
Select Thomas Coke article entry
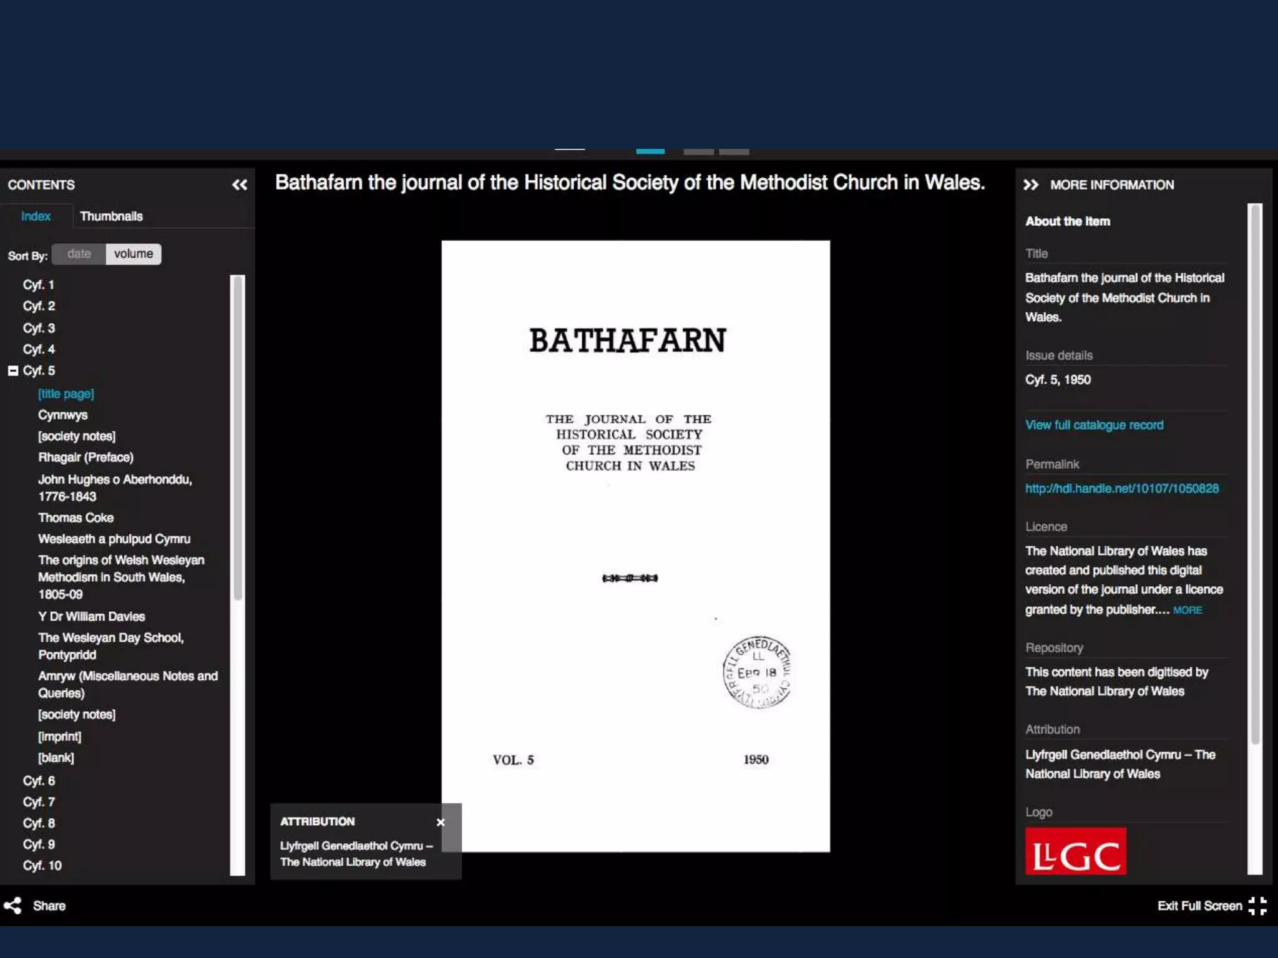point(76,518)
